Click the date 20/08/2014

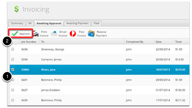point(163,60)
